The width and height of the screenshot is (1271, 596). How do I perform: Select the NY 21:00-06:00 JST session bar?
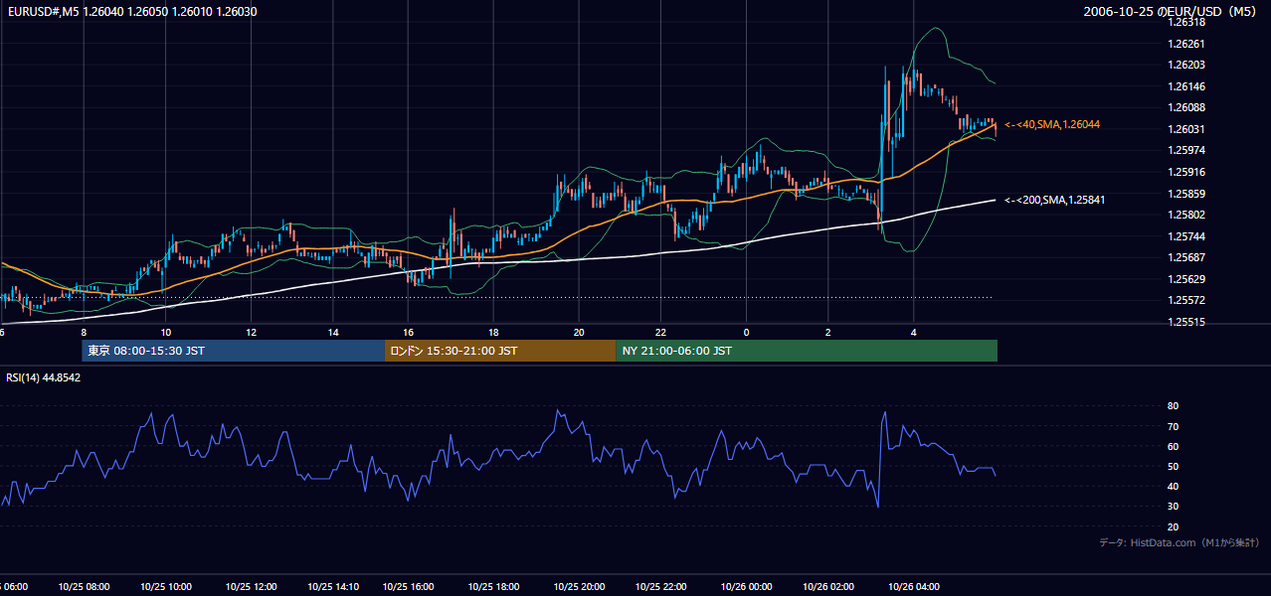[807, 351]
